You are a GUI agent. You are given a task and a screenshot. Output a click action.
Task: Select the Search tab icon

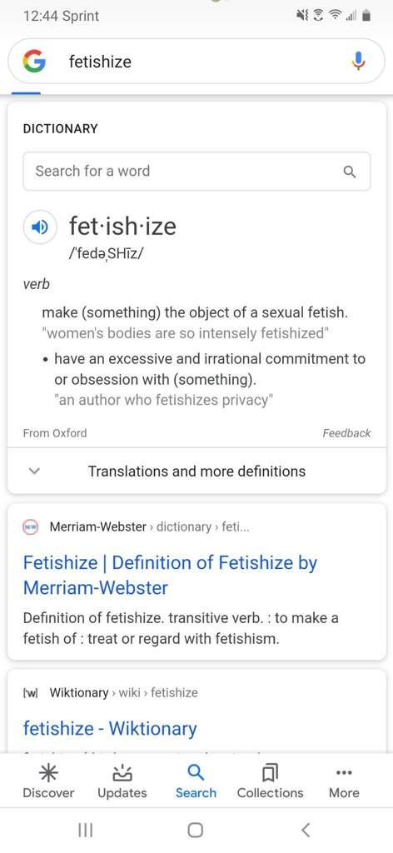196,771
